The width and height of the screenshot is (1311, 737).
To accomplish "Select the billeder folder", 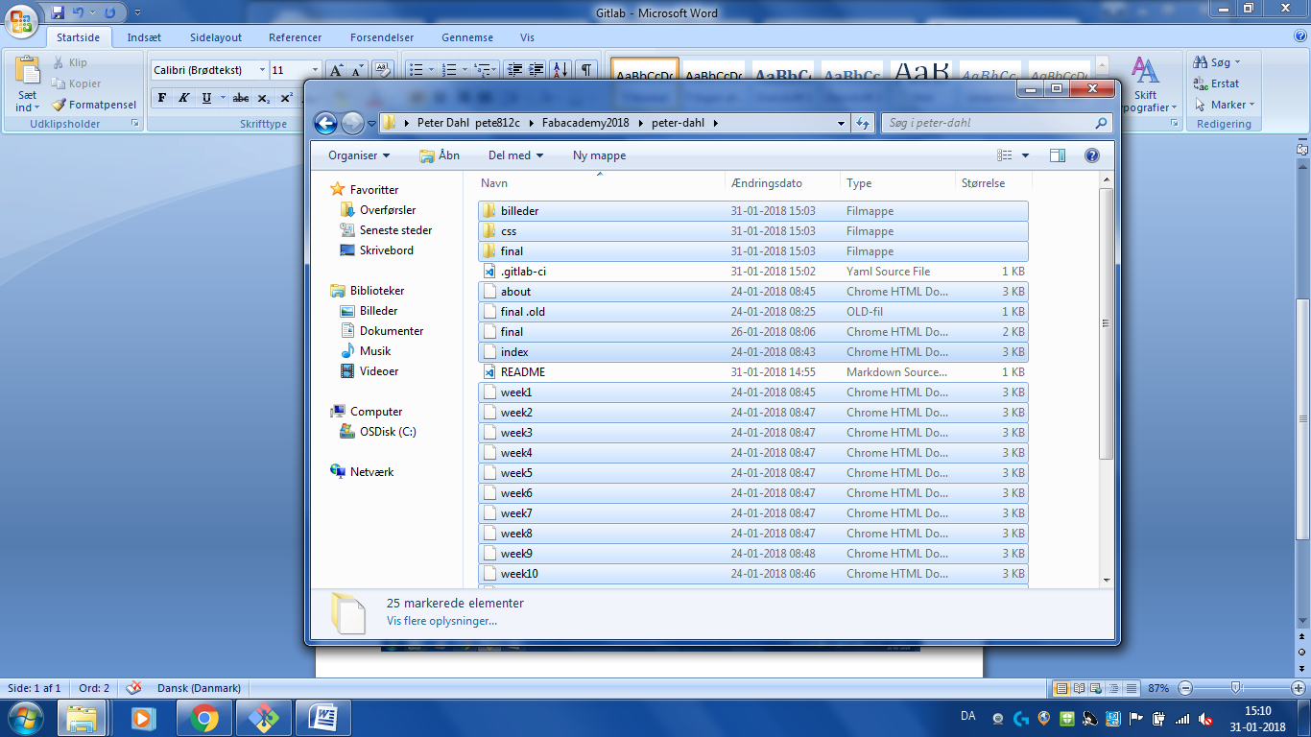I will click(752, 211).
